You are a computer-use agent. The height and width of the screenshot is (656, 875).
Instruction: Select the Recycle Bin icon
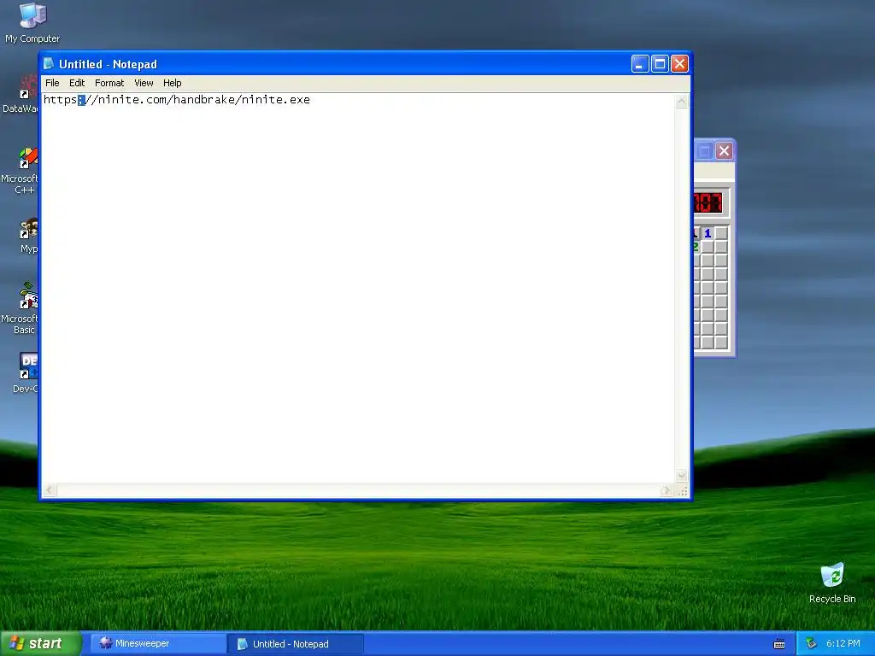click(x=832, y=583)
